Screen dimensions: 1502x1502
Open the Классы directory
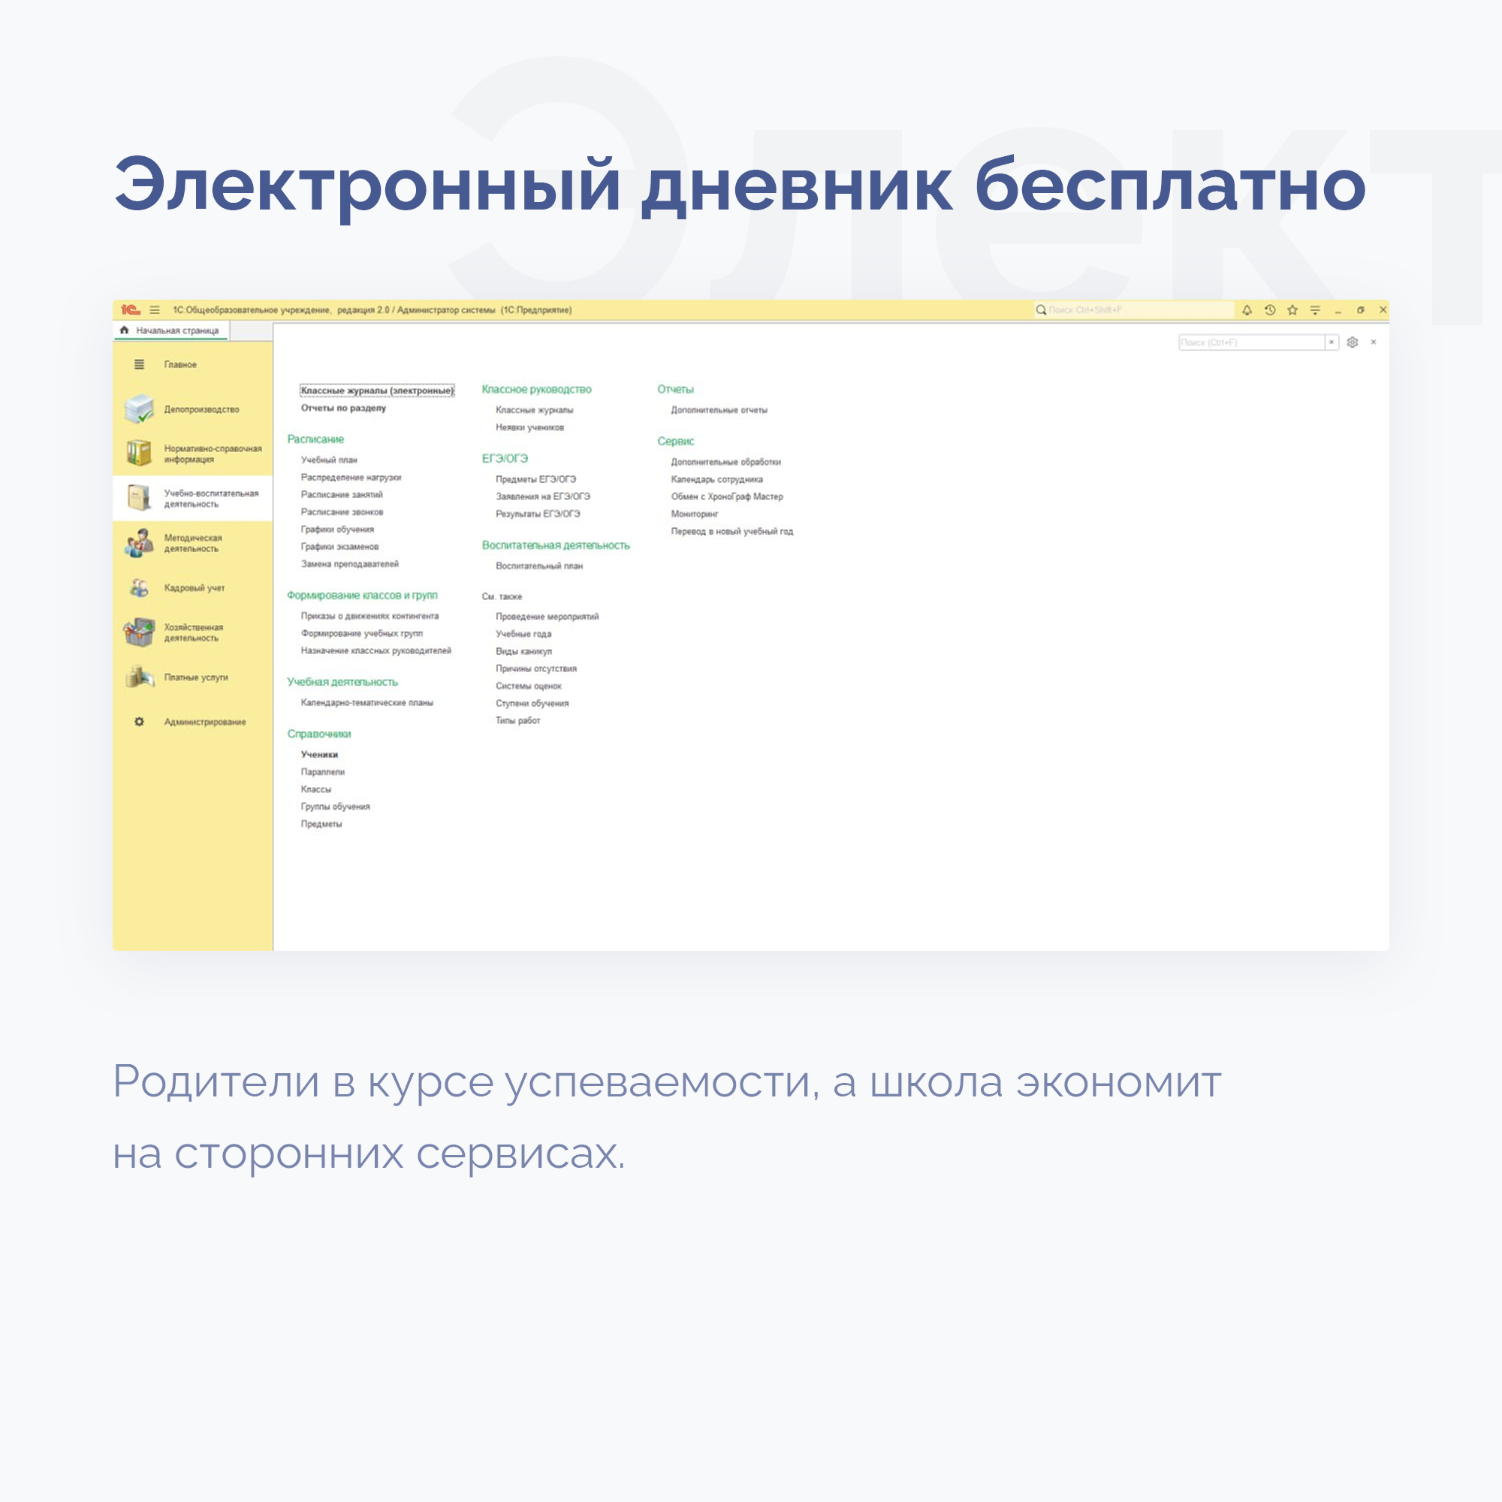tap(316, 789)
